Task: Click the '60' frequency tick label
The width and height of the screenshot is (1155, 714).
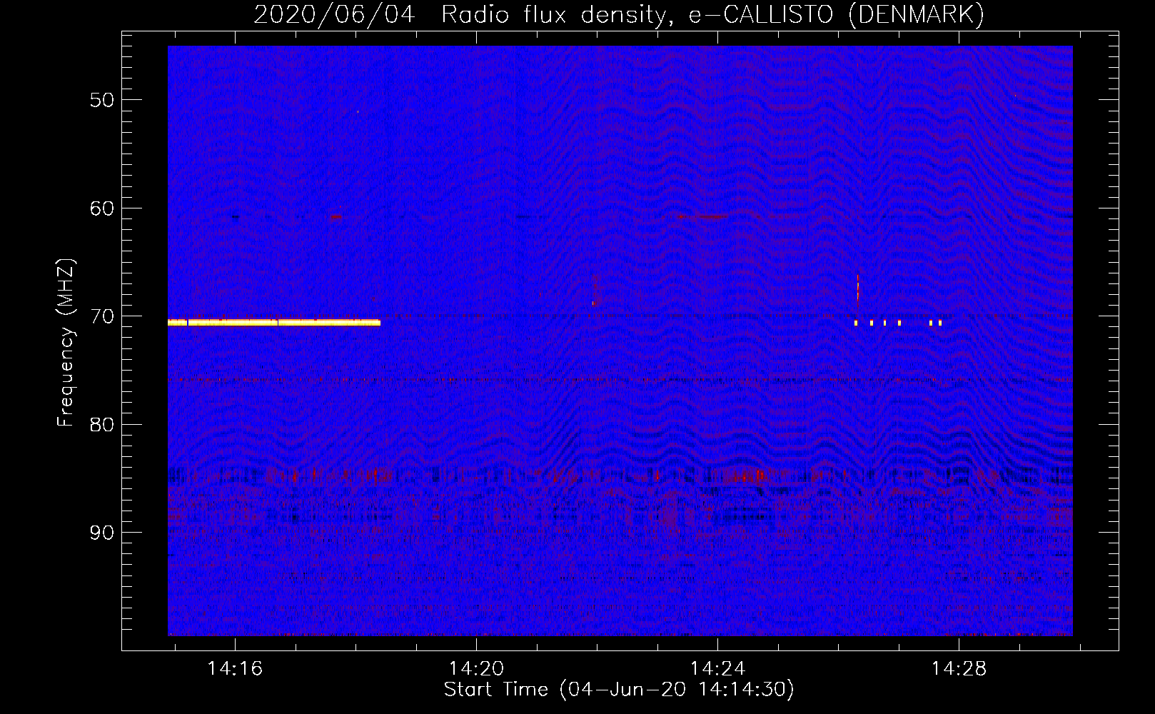Action: (102, 208)
